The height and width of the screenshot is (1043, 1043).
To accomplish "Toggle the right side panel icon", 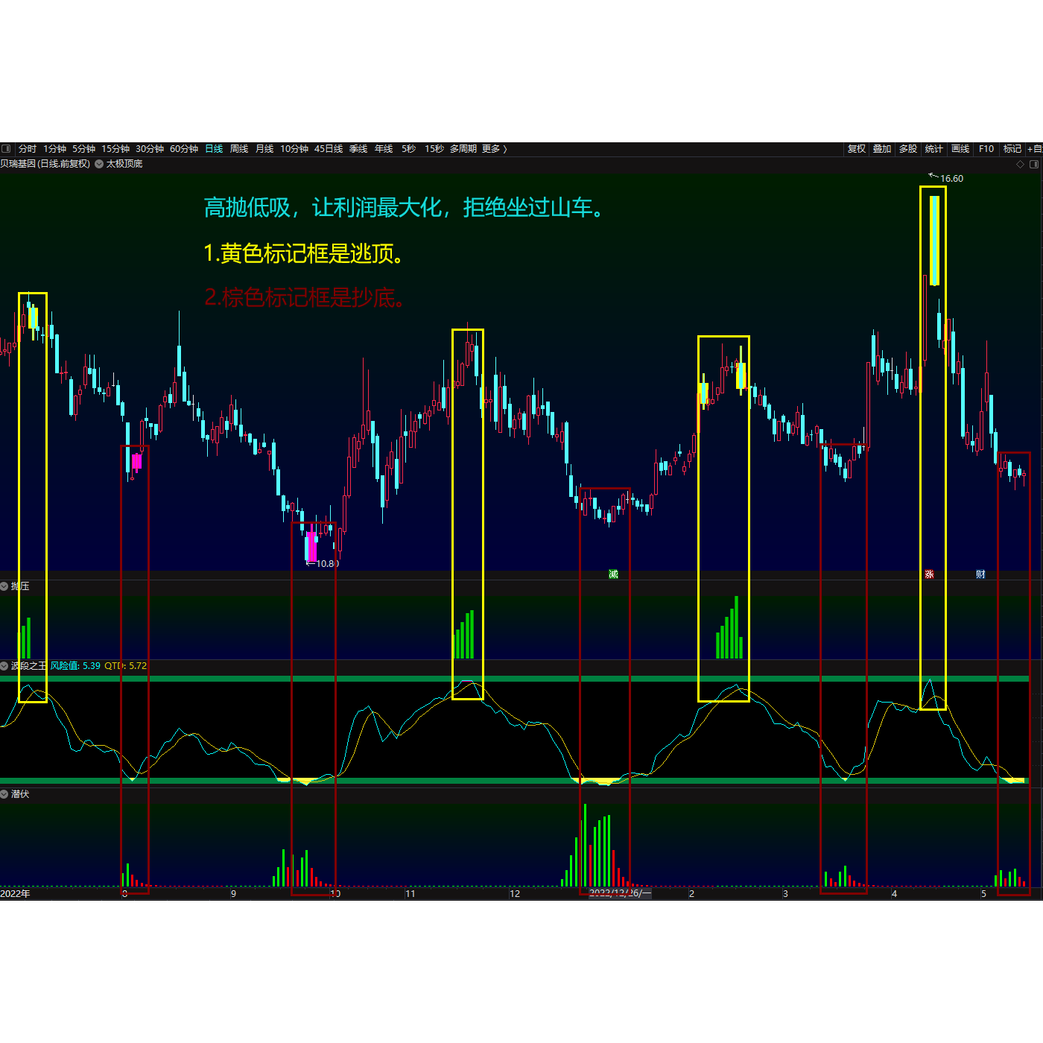I will 1033,164.
